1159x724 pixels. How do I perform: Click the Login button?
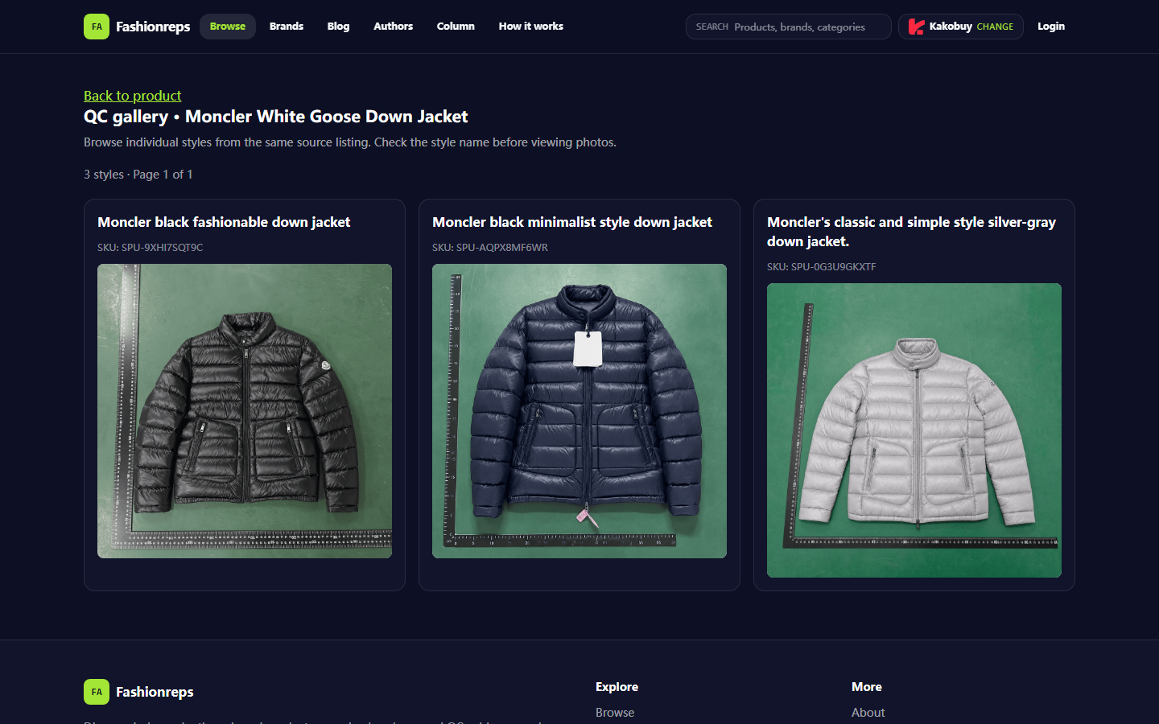pyautogui.click(x=1051, y=27)
